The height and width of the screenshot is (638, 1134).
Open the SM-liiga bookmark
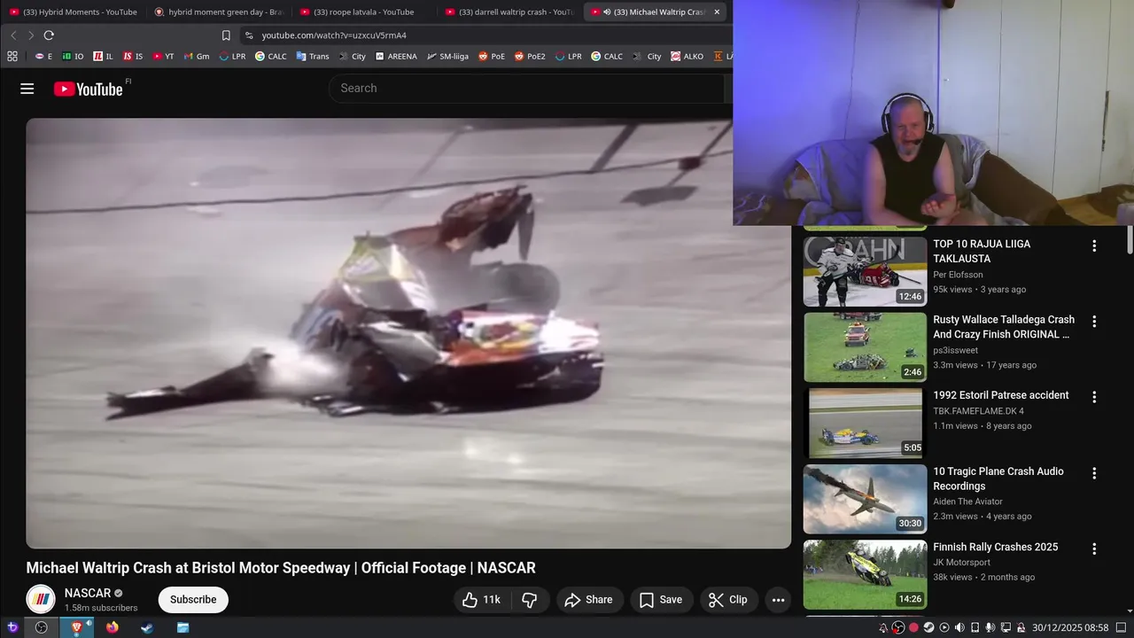447,56
